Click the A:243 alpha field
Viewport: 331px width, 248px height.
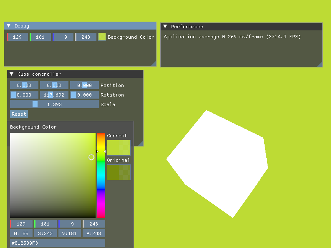94,233
